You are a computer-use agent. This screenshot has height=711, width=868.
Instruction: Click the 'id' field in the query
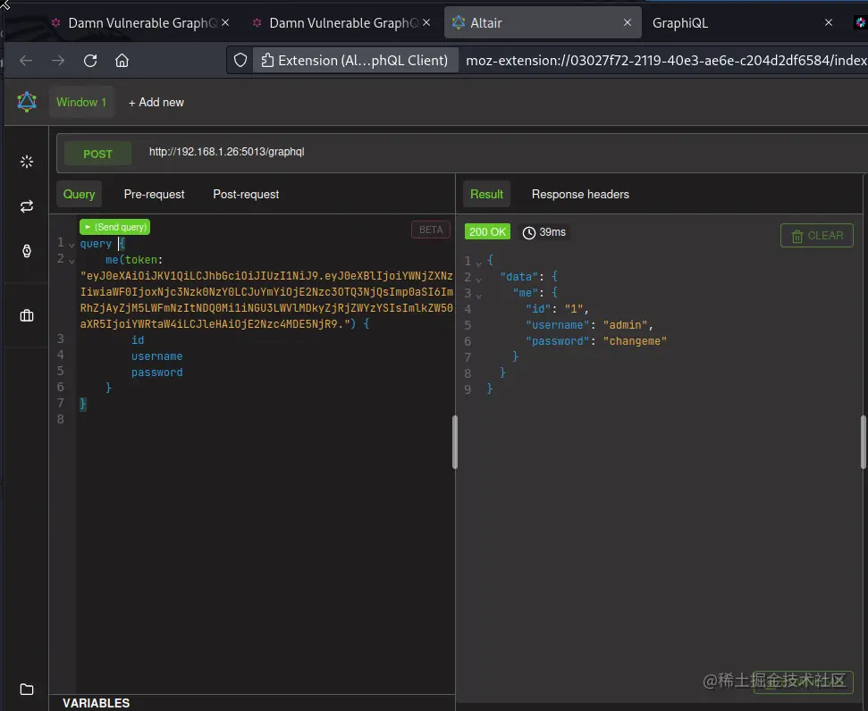(138, 340)
